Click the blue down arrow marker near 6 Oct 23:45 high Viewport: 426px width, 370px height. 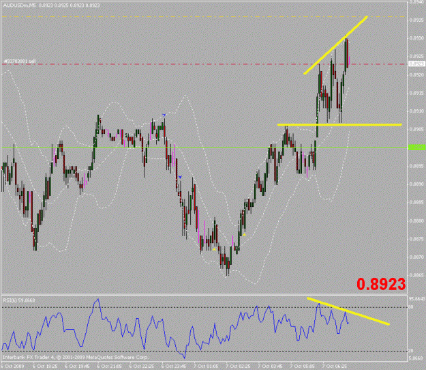(164, 115)
